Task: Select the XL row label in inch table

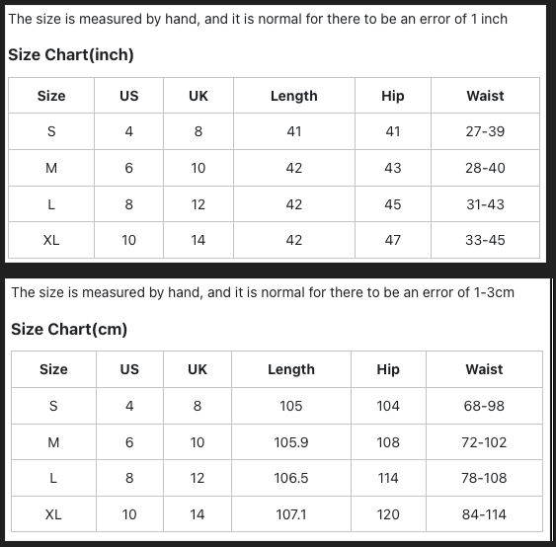Action: point(51,240)
